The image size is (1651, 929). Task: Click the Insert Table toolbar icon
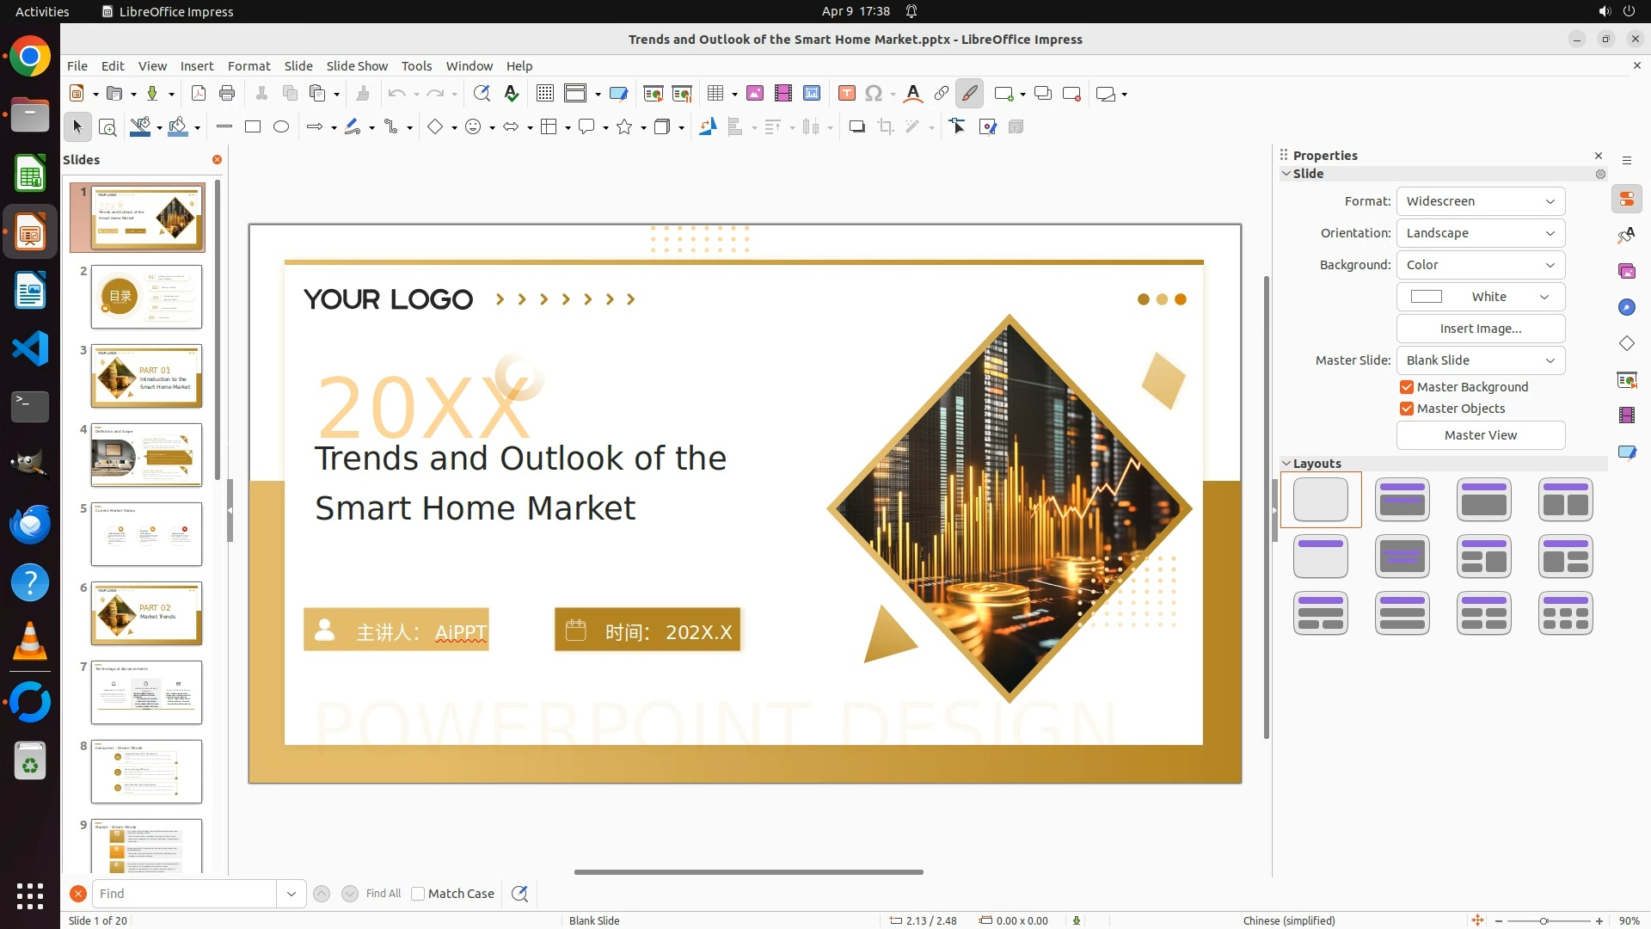715,94
